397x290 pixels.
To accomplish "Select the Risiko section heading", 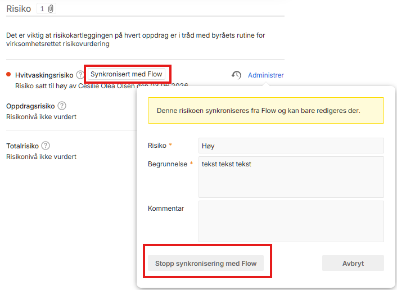I will coord(19,9).
